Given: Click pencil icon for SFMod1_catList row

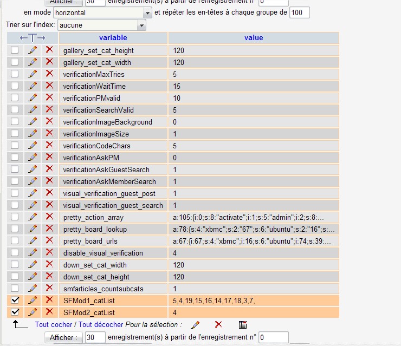Looking at the screenshot, I should 33,300.
